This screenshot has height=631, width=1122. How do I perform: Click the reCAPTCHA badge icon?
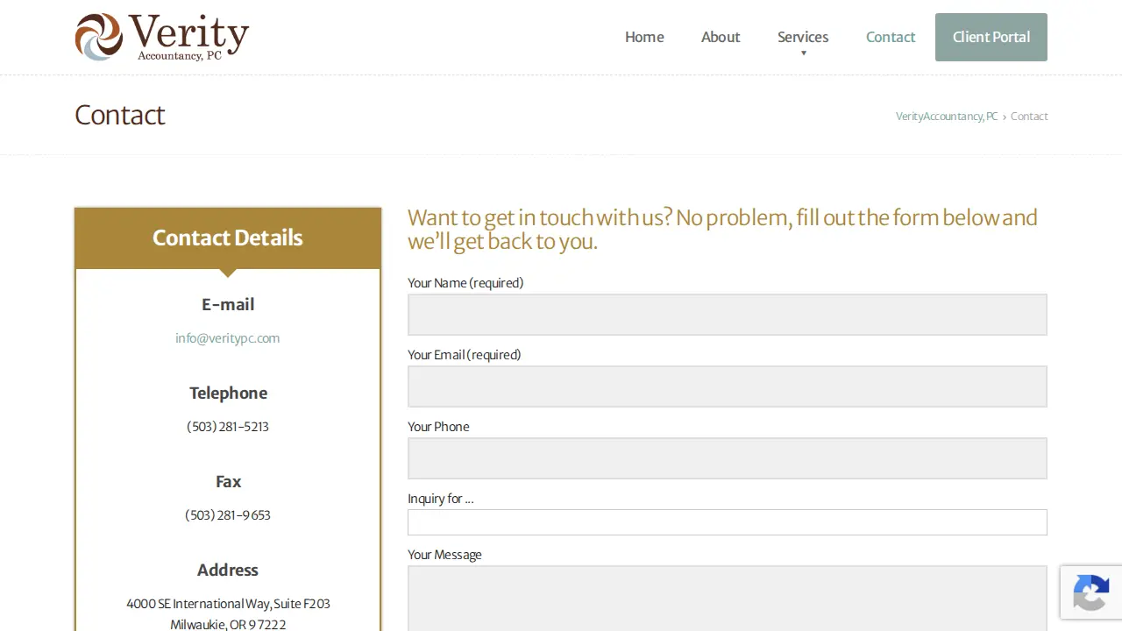[x=1091, y=593]
